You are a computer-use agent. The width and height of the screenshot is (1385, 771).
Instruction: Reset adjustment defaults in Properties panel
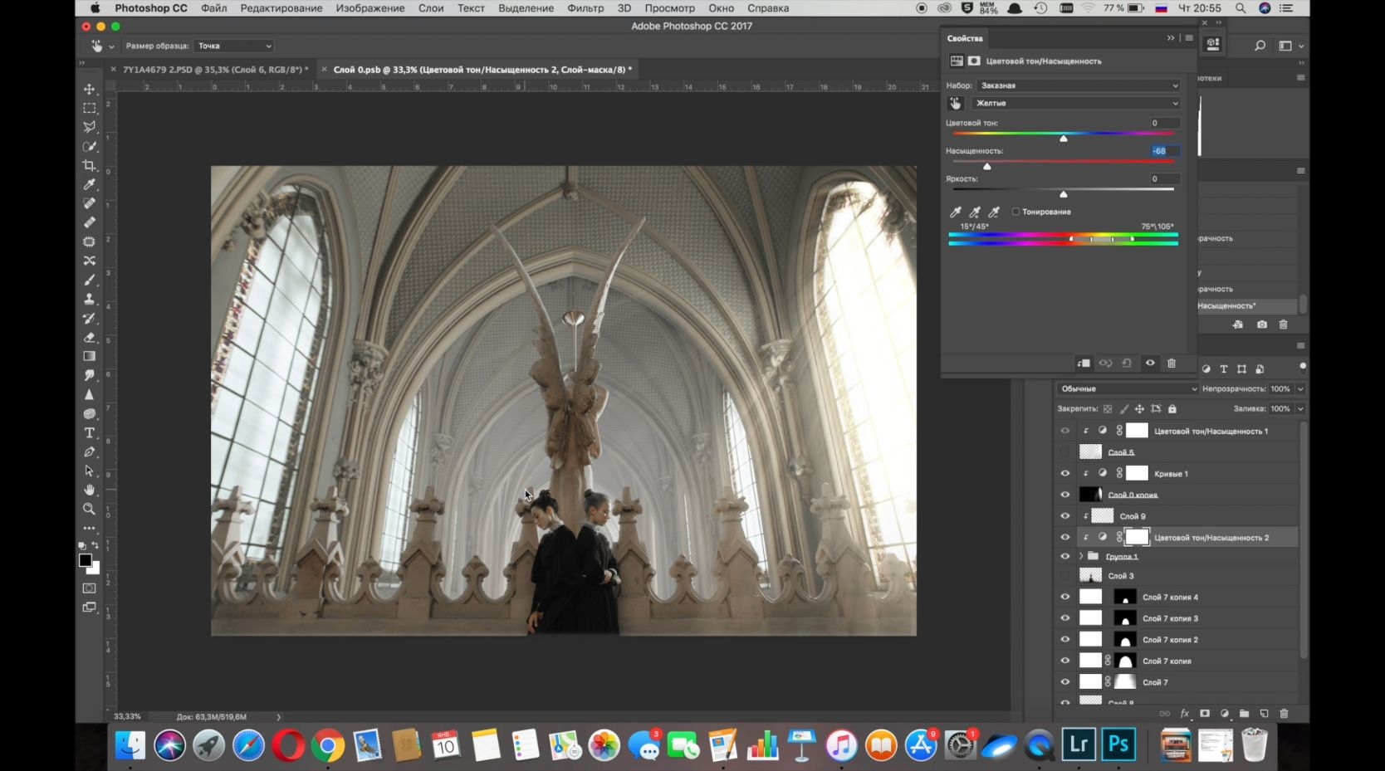1127,364
